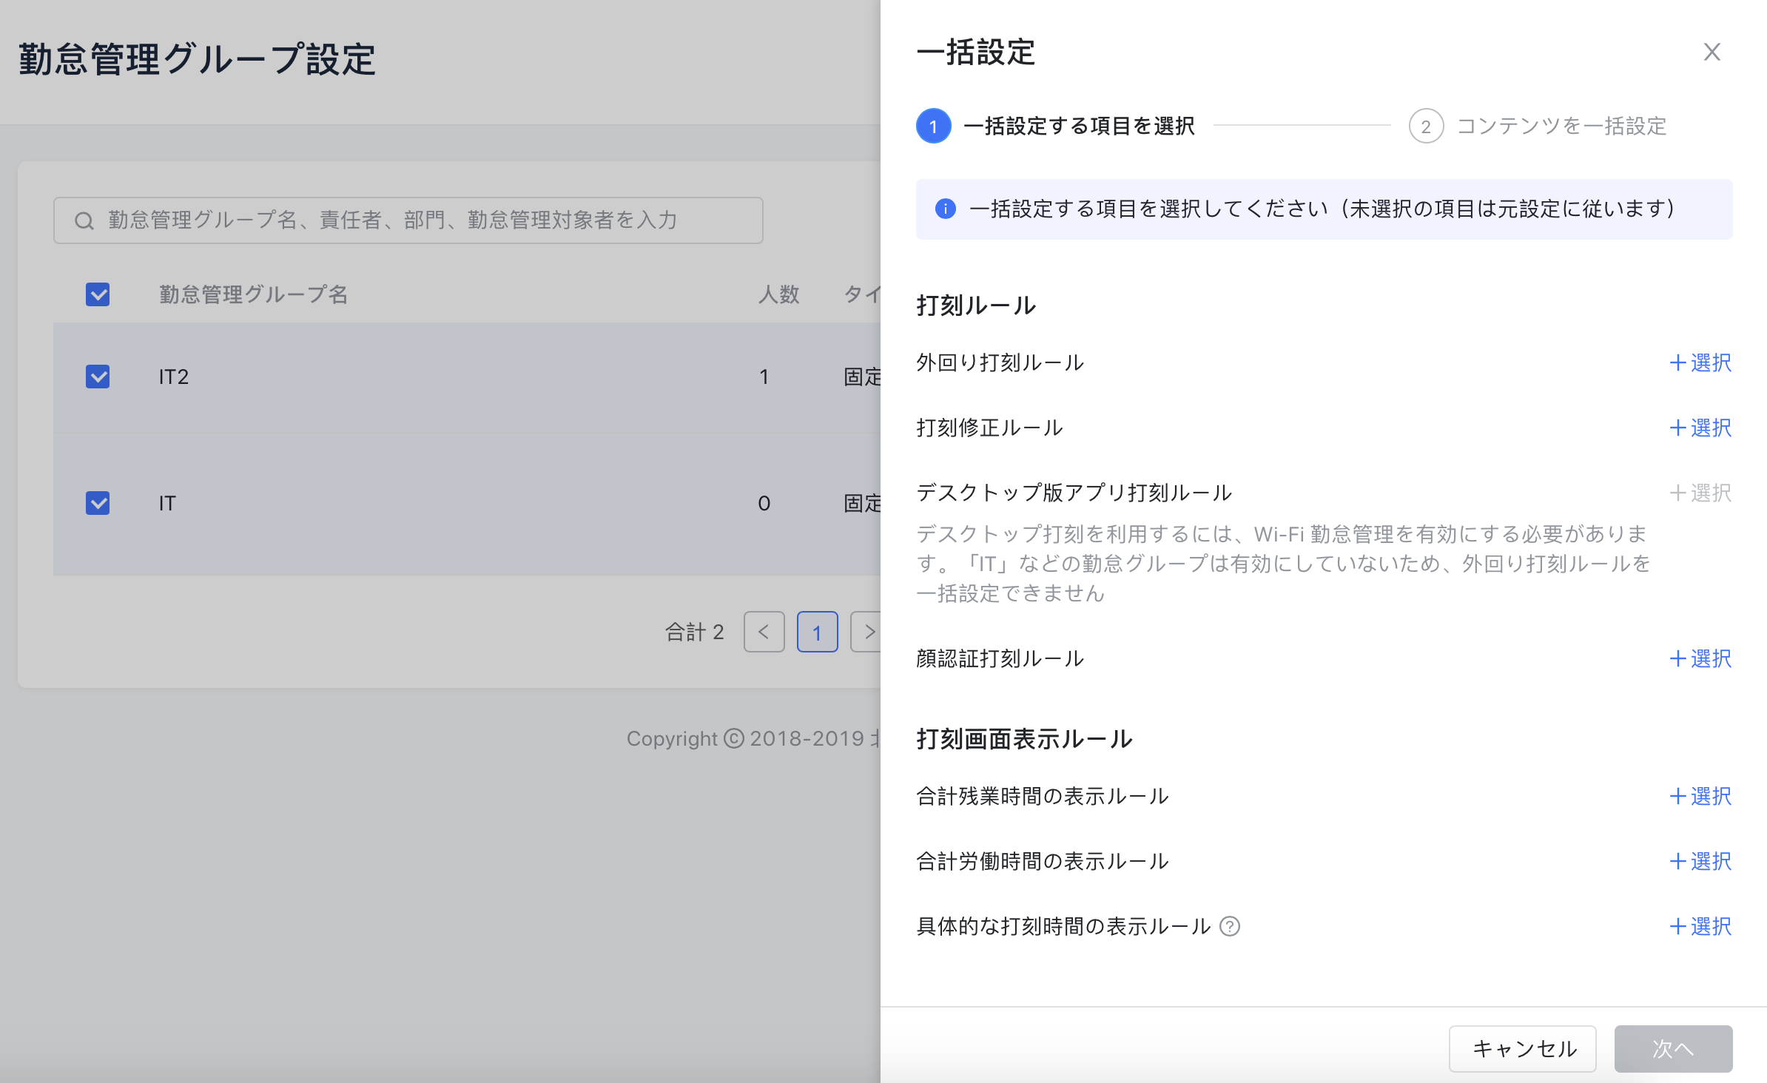Click step 1 circle in the wizard stepper
This screenshot has width=1767, height=1083.
click(933, 126)
